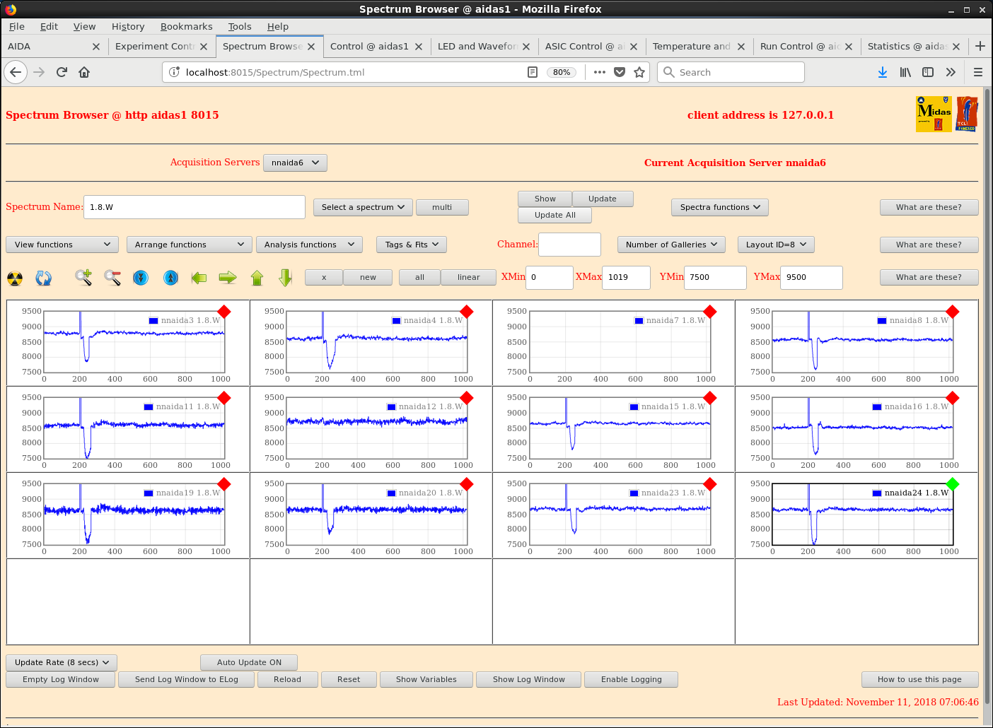Image resolution: width=993 pixels, height=728 pixels.
Task: Click the green up arrow icon
Action: tap(257, 278)
